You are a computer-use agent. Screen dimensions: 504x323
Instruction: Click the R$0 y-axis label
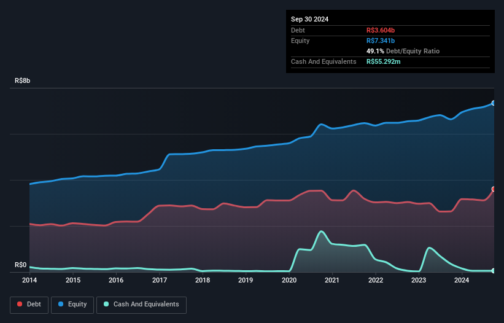tap(21, 265)
